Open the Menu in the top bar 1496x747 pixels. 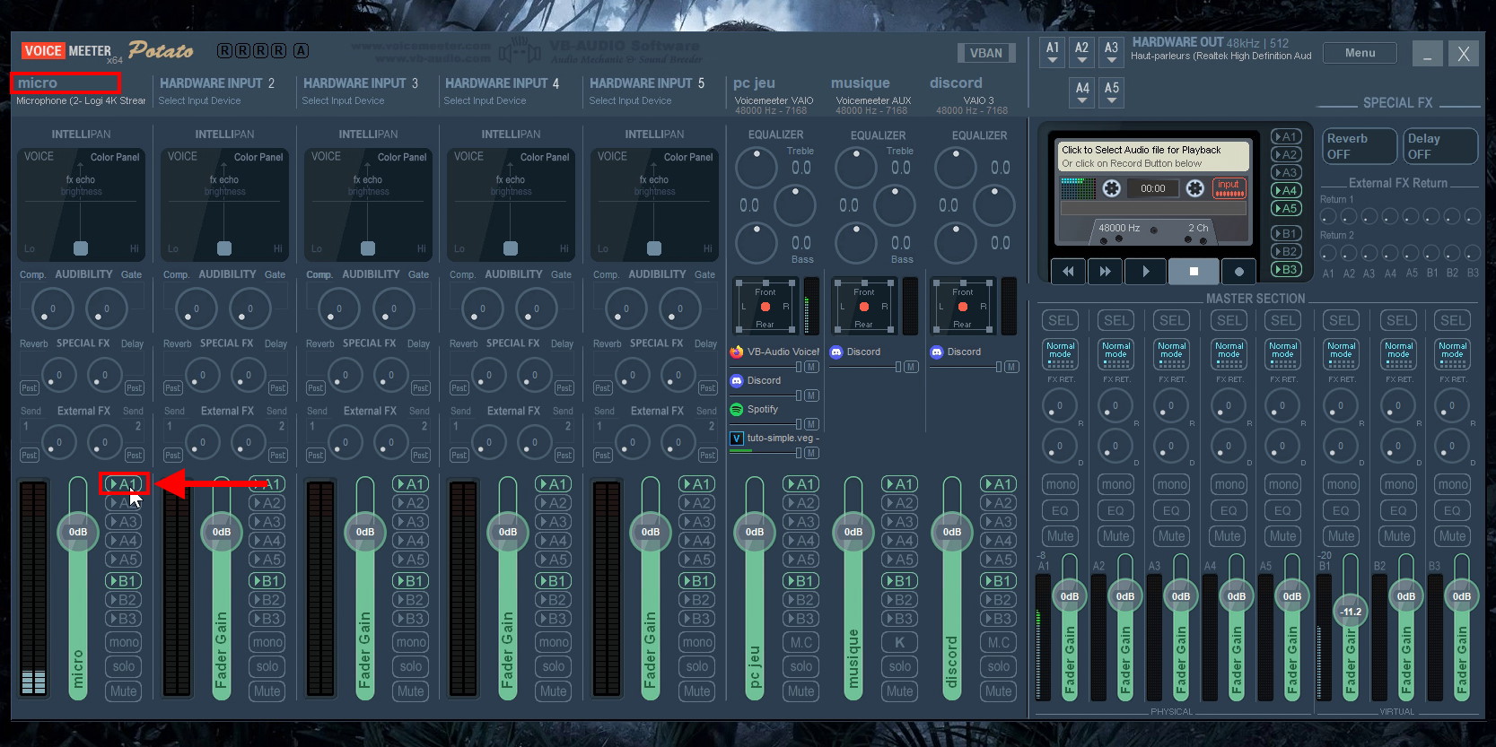(x=1360, y=53)
